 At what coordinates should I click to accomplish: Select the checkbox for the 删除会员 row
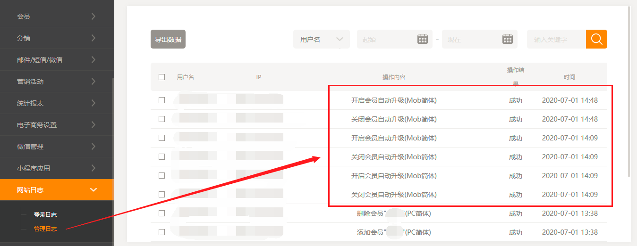pyautogui.click(x=162, y=213)
